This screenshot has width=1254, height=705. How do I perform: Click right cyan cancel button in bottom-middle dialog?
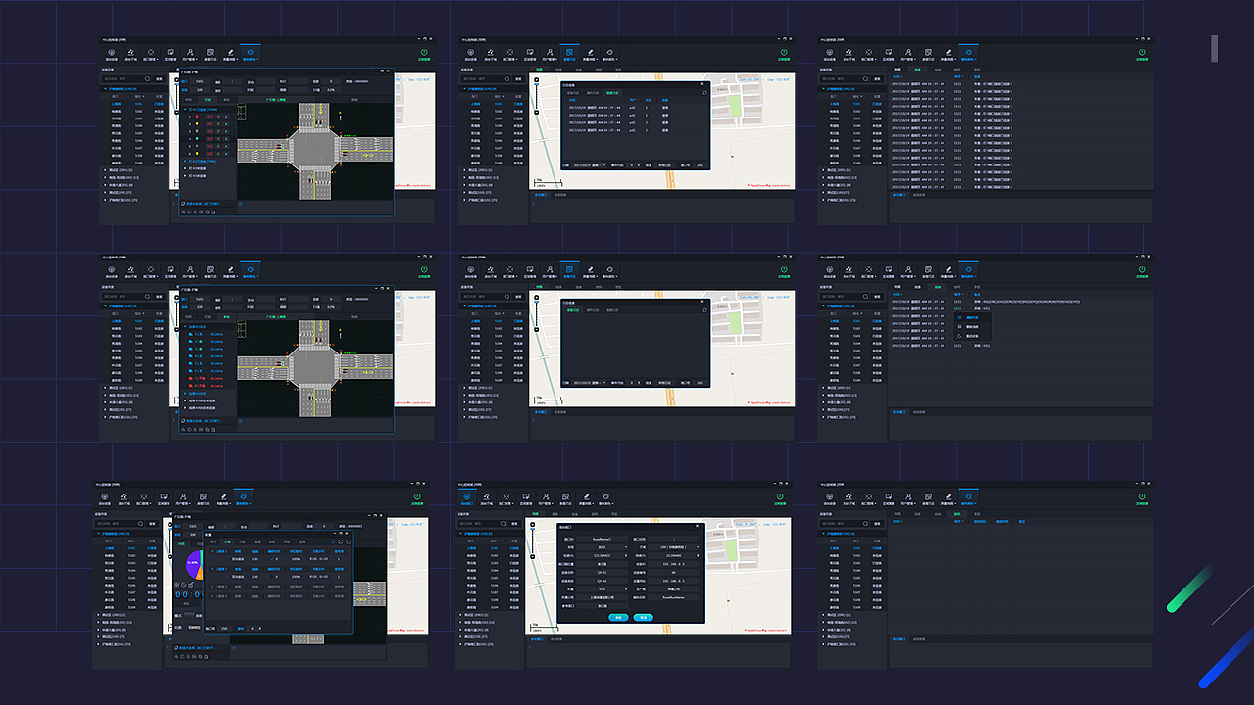pos(644,617)
